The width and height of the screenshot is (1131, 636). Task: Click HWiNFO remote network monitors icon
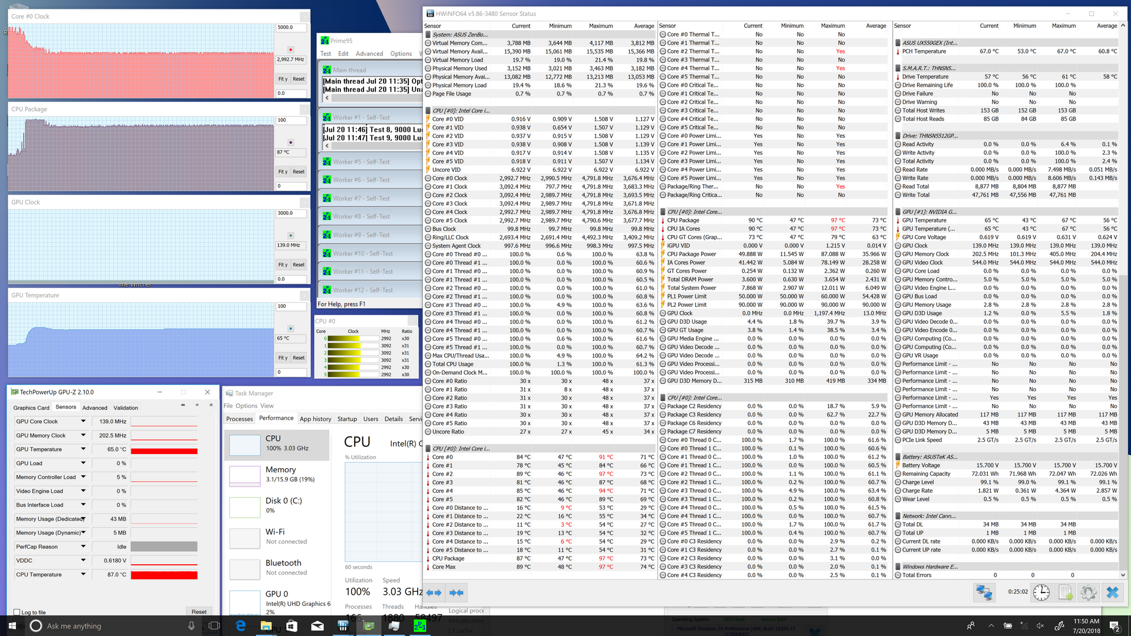click(x=984, y=592)
